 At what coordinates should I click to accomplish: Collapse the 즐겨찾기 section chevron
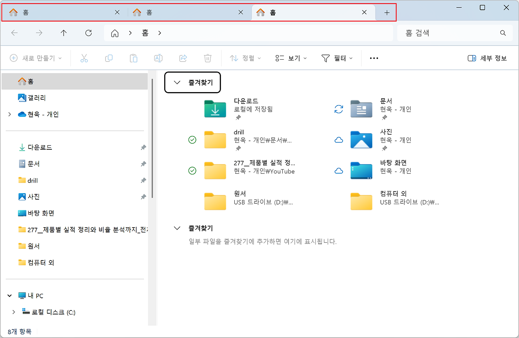pos(177,82)
